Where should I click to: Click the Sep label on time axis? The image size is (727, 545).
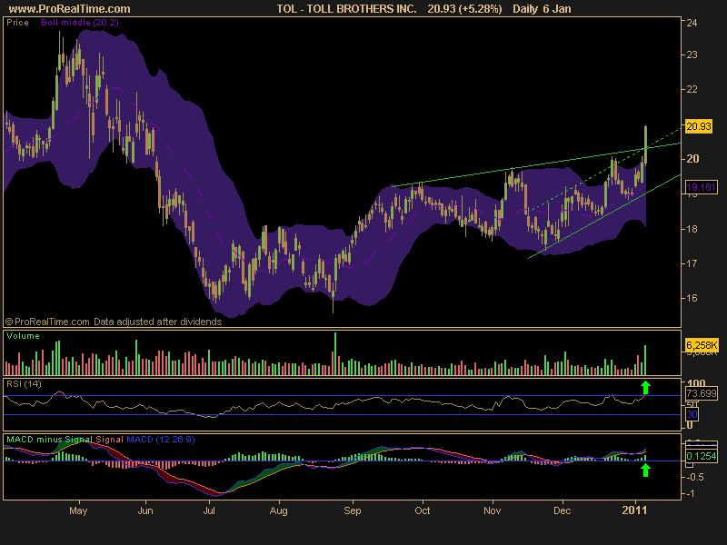click(353, 510)
